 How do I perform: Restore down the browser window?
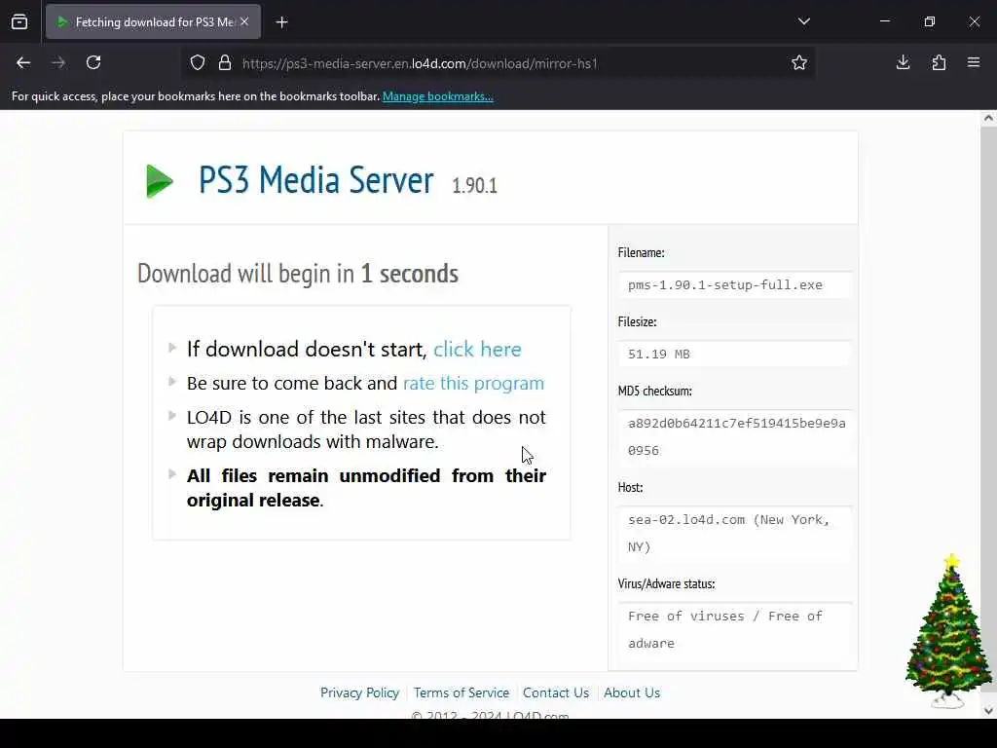929,21
